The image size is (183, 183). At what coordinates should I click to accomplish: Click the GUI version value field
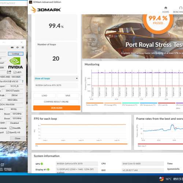click(x=143, y=170)
